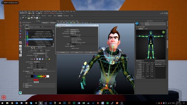Expand the Stroke section

(x=24, y=84)
